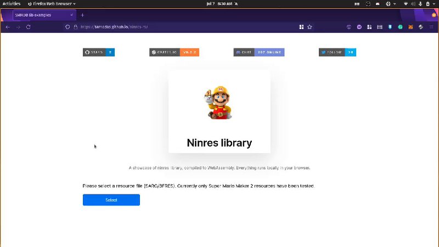Screen dimensions: 439x247
Task: Open a new tab with plus button
Action: (x=82, y=15)
